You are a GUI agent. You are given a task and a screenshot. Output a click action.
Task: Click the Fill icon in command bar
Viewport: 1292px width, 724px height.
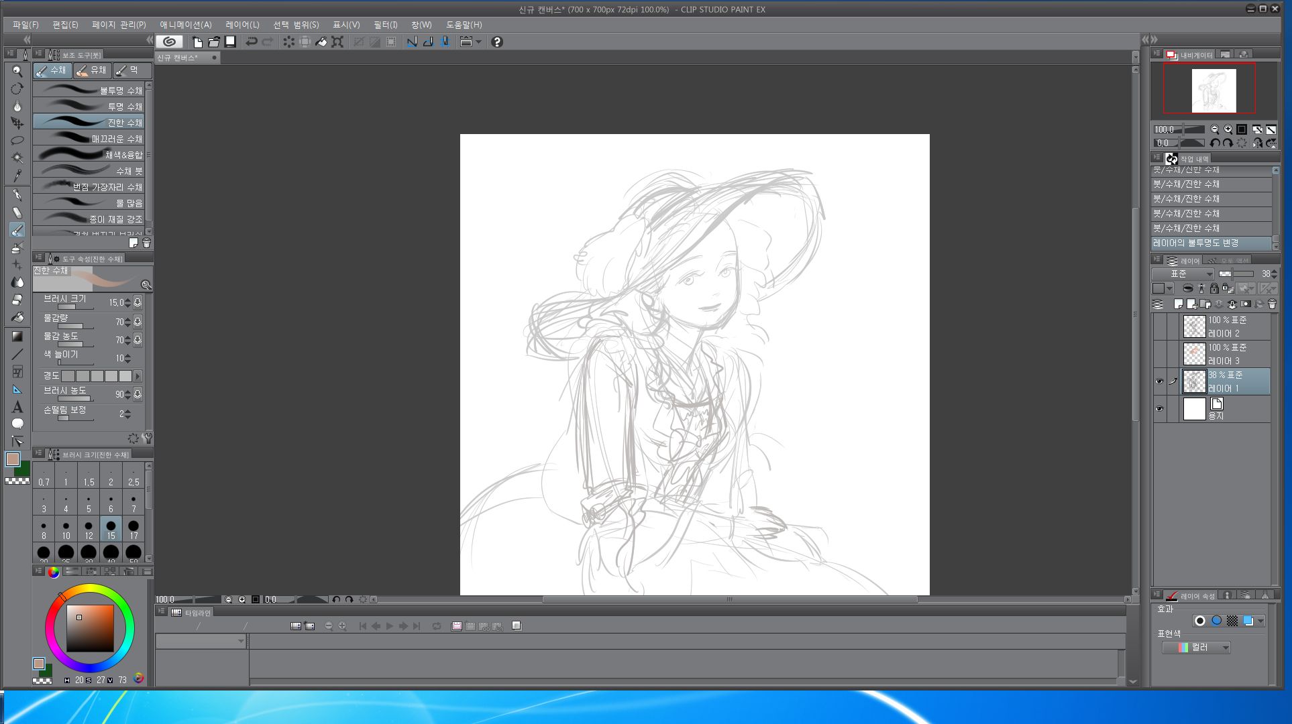[321, 42]
